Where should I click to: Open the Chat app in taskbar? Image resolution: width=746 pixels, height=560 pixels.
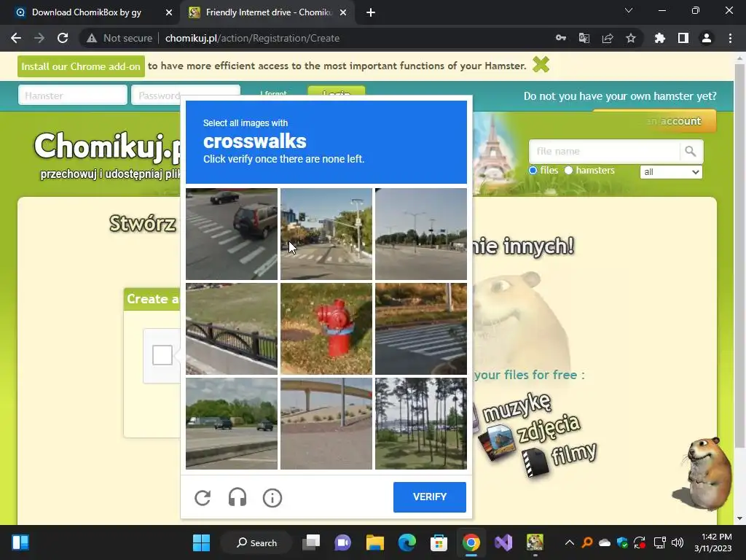tap(342, 542)
